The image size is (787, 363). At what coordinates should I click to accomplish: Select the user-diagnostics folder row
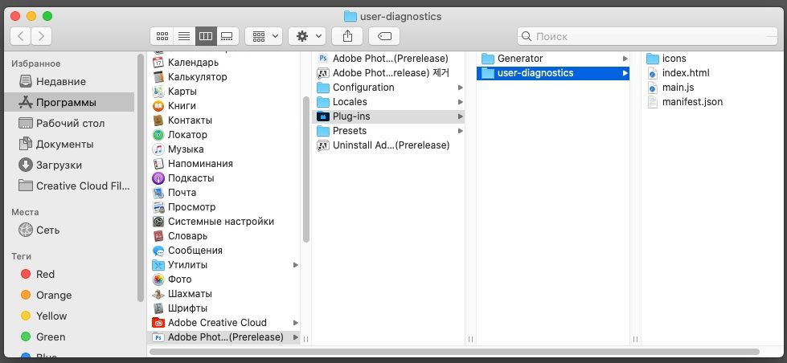[x=552, y=73]
